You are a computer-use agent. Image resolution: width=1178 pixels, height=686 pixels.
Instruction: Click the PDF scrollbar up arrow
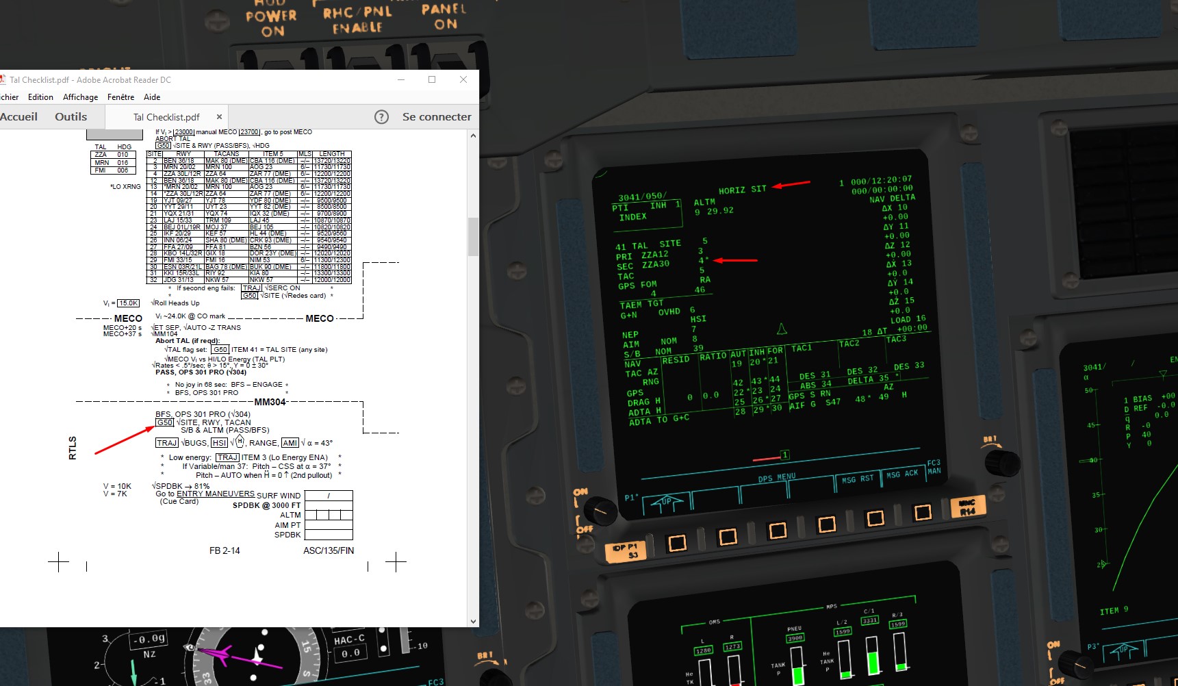[x=473, y=136]
